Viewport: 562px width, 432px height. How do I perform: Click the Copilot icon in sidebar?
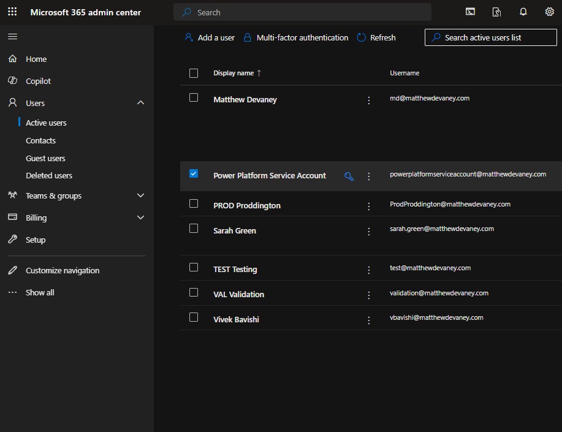coord(12,81)
